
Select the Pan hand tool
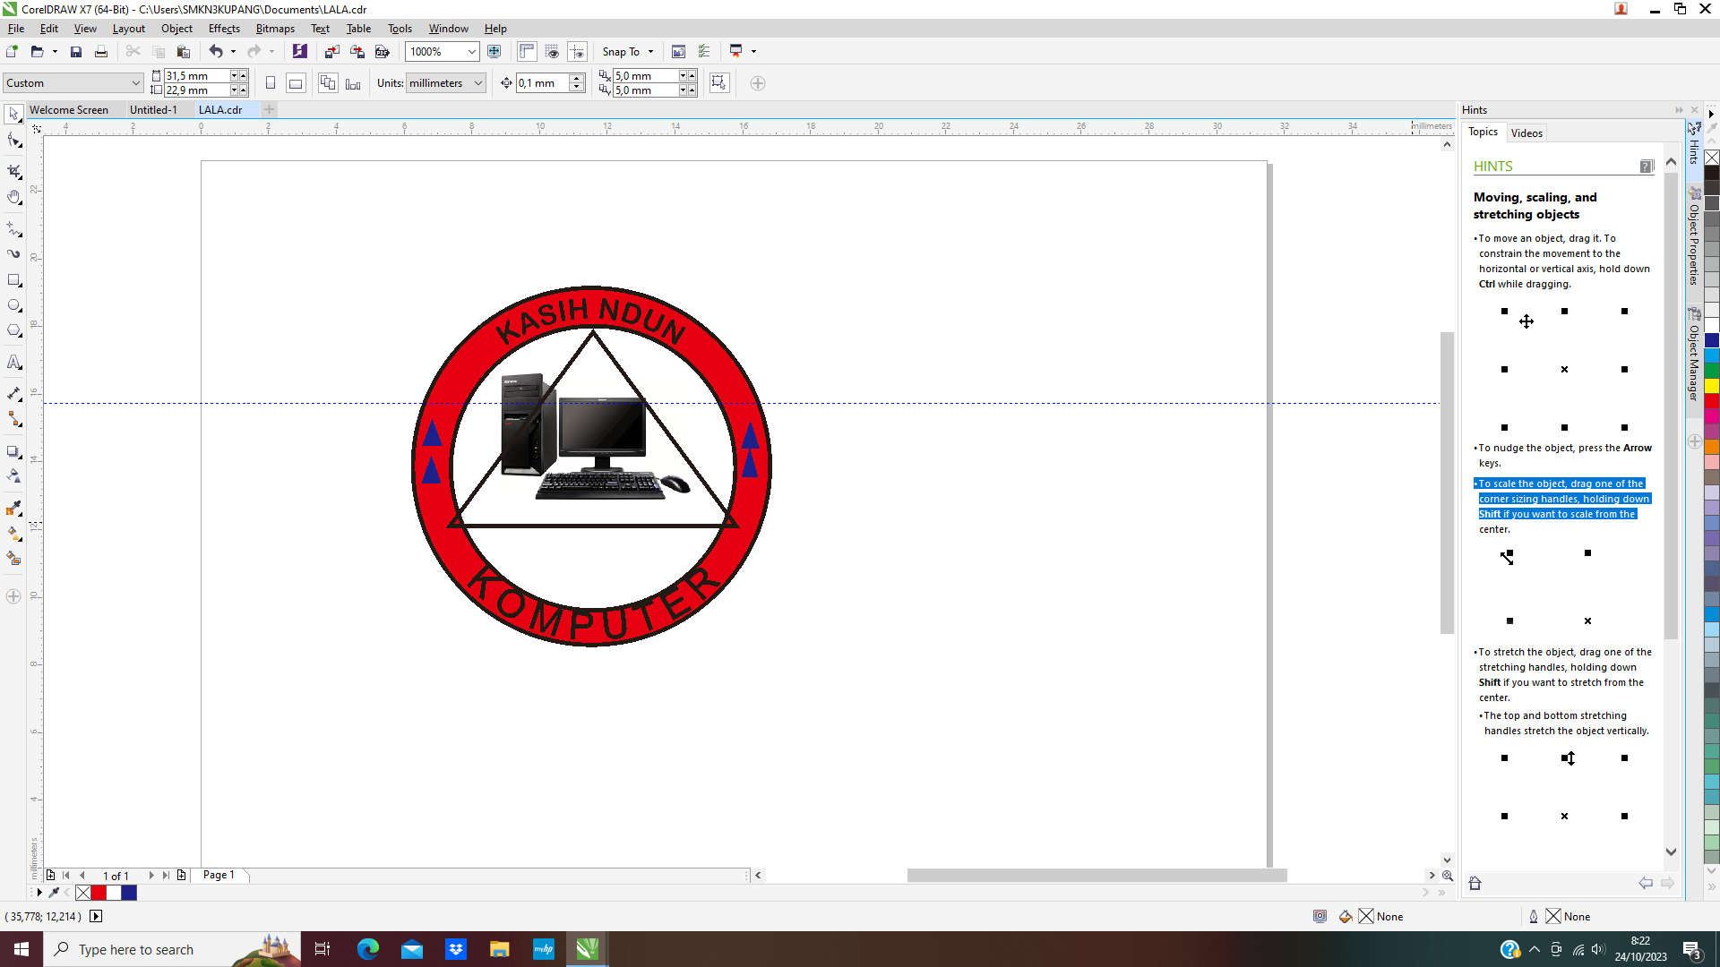click(x=13, y=198)
